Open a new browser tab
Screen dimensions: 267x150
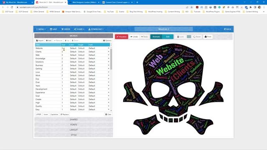(137, 2)
